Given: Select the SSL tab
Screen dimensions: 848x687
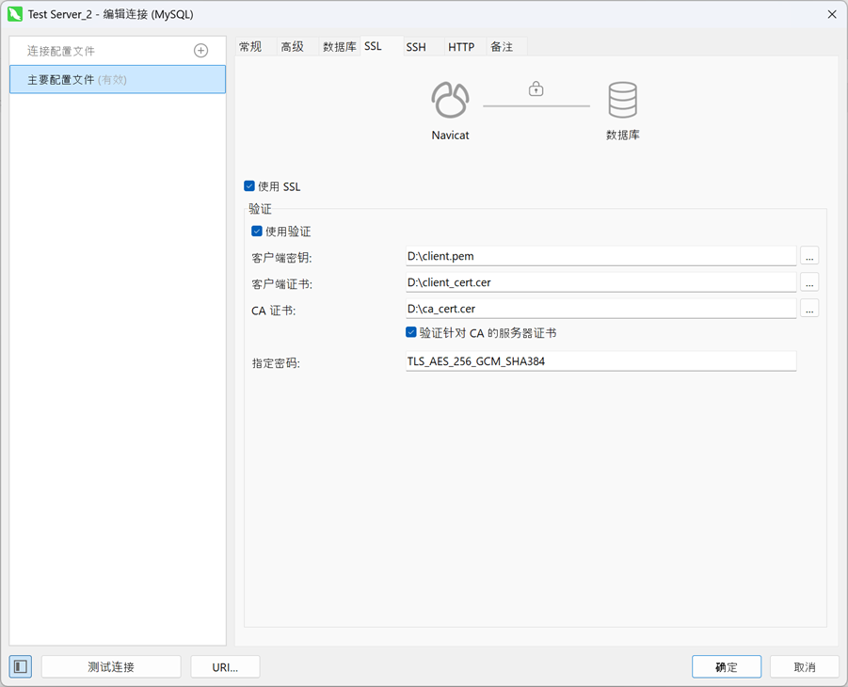Looking at the screenshot, I should point(381,46).
